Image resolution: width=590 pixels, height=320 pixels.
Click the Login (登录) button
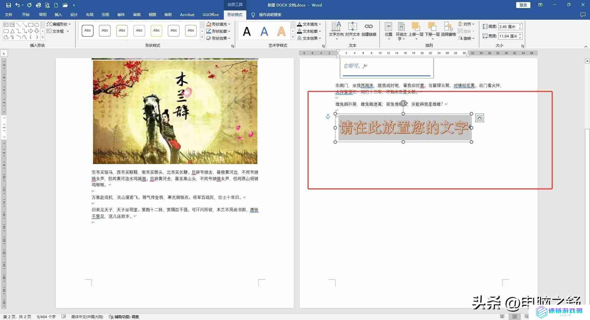point(523,5)
